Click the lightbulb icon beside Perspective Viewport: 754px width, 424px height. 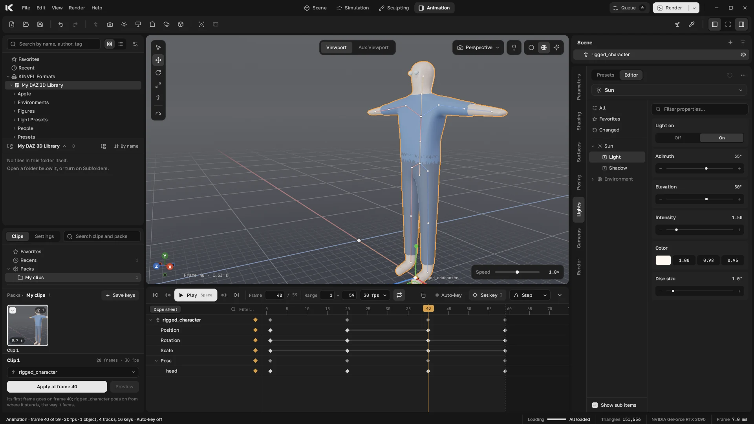coord(514,48)
